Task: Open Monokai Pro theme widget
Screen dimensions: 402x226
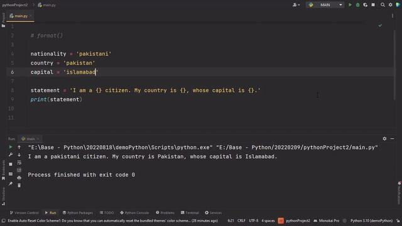Action: [327, 220]
